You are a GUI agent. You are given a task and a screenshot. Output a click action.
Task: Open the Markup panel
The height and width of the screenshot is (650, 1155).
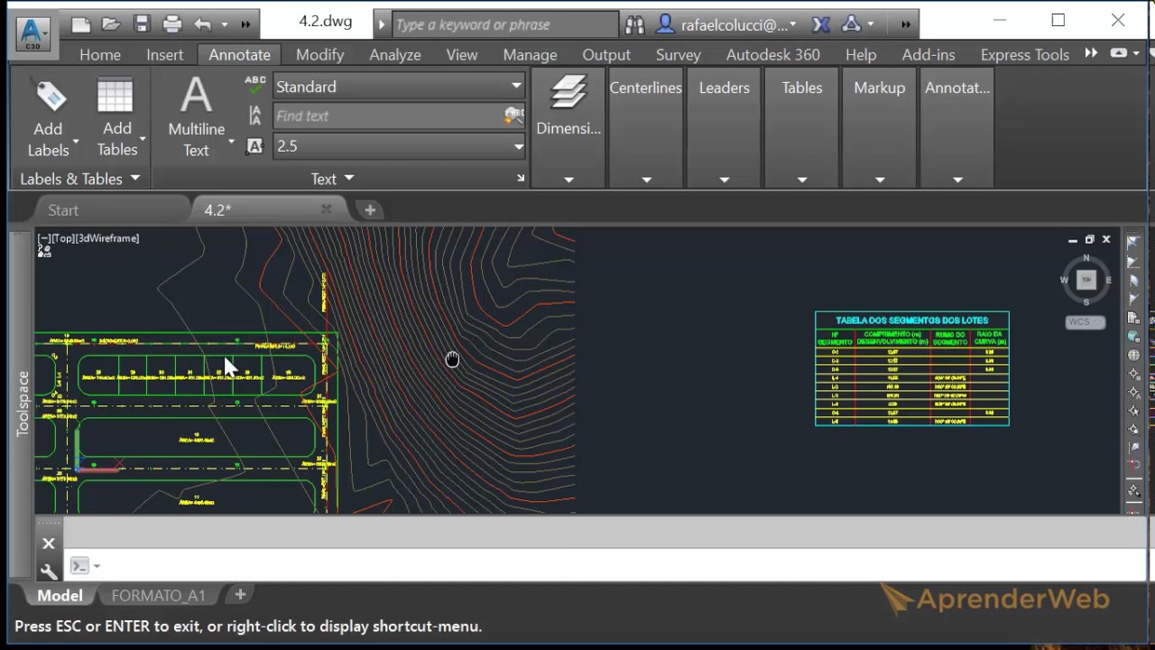coord(880,128)
